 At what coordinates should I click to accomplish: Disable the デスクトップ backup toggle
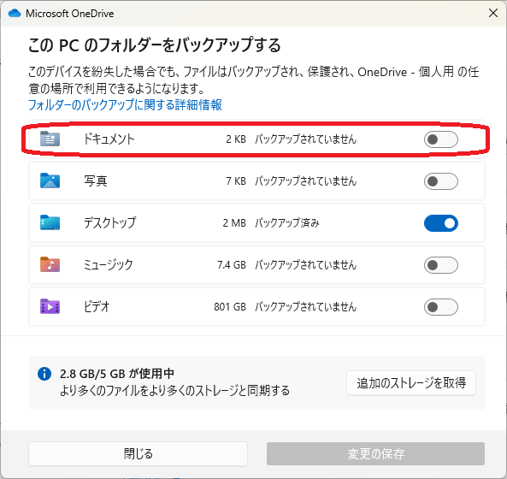pos(440,223)
